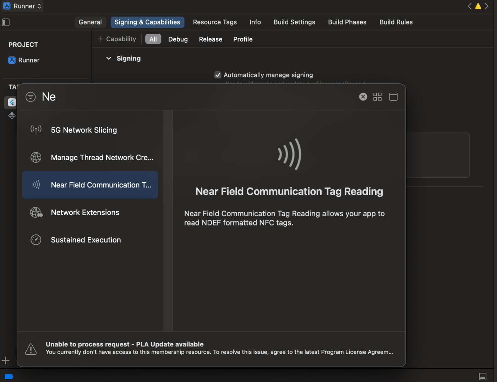497x382 pixels.
Task: Select the All configuration filter
Action: point(153,39)
